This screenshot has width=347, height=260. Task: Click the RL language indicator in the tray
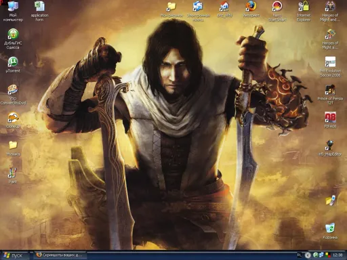click(x=299, y=255)
